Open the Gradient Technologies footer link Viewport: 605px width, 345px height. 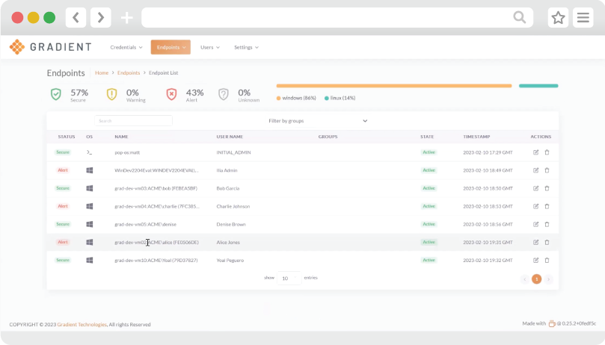point(82,324)
